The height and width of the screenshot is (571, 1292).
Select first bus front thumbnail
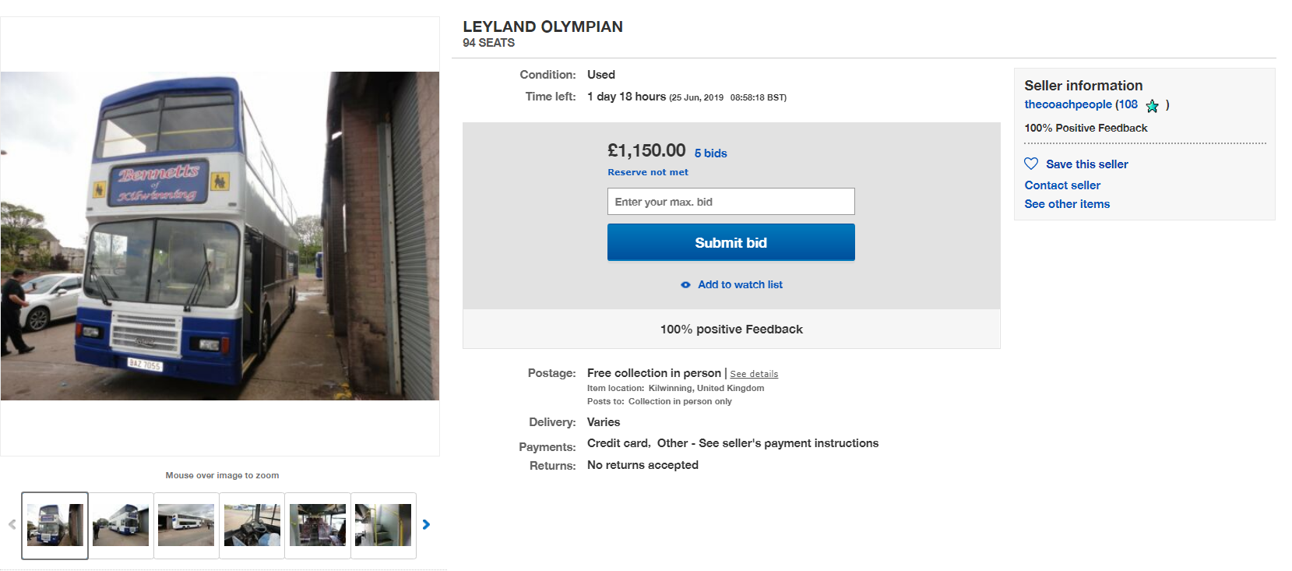pyautogui.click(x=55, y=525)
